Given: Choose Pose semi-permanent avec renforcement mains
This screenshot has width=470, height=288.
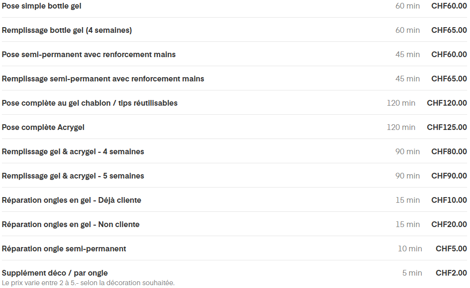Looking at the screenshot, I should pyautogui.click(x=89, y=55).
